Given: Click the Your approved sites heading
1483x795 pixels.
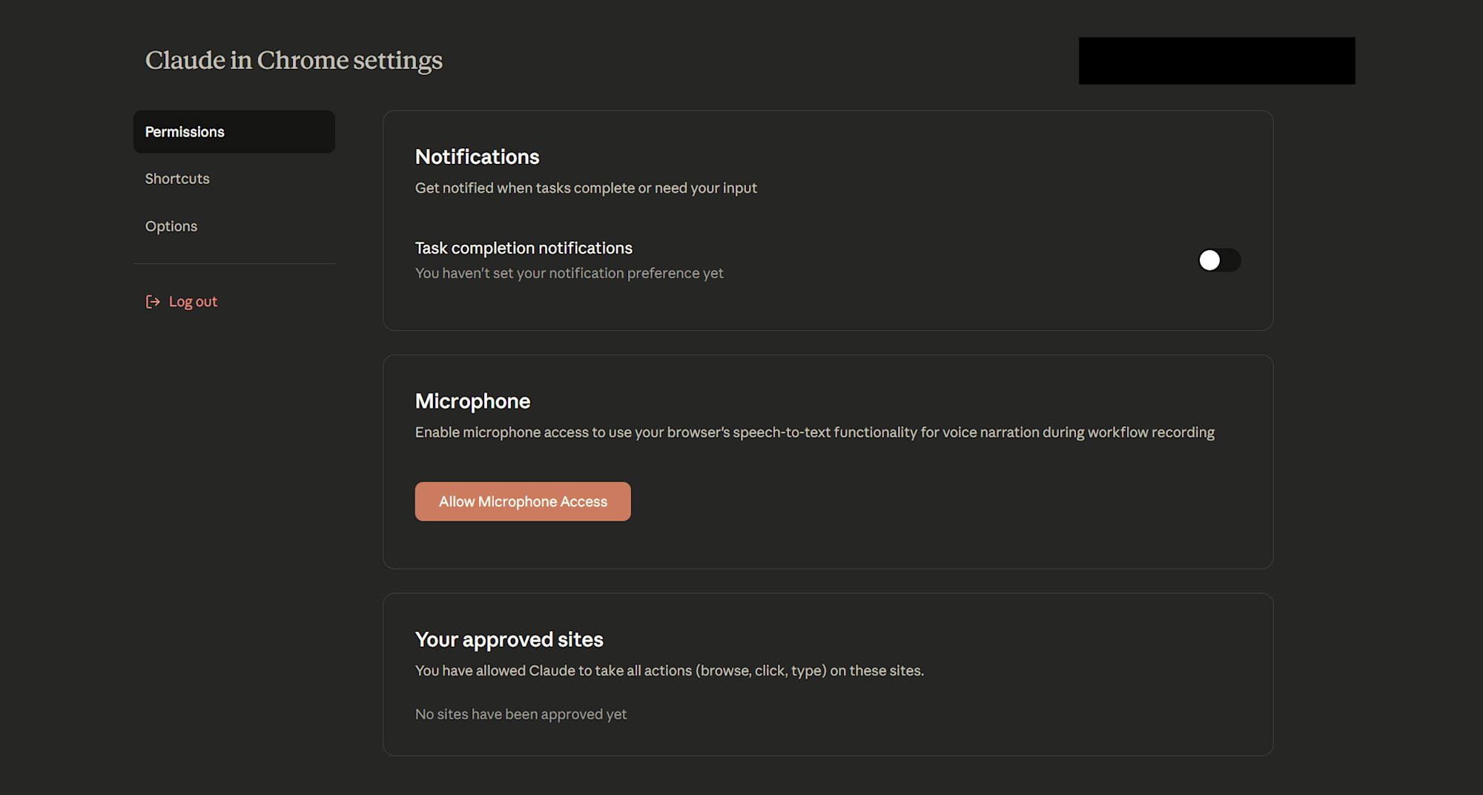Looking at the screenshot, I should 509,639.
